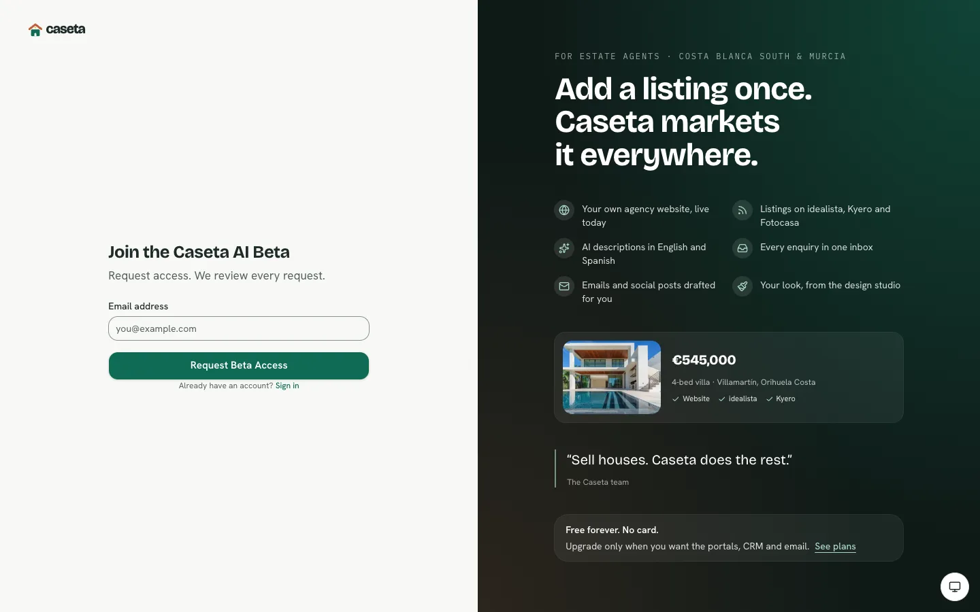Viewport: 980px width, 612px height.
Task: Click the '4-bed villa · Villamartín, Orihuela Costa' text
Action: point(743,382)
